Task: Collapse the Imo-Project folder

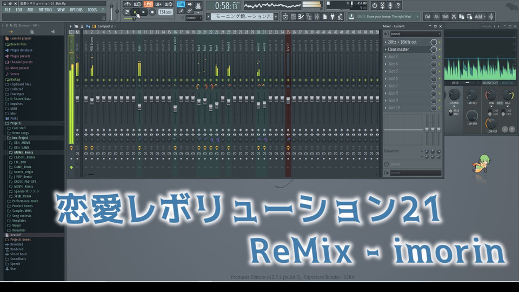Action: pos(34,138)
